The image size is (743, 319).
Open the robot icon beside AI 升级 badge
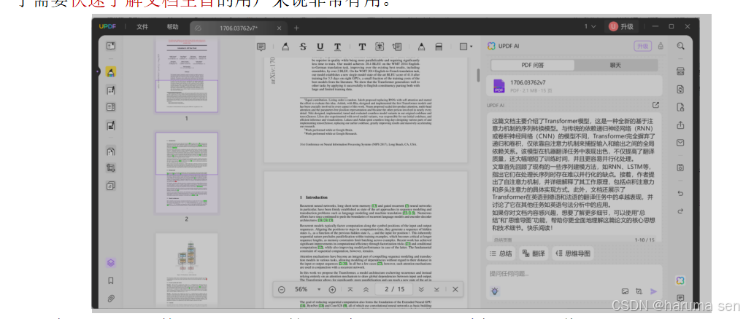coord(661,46)
